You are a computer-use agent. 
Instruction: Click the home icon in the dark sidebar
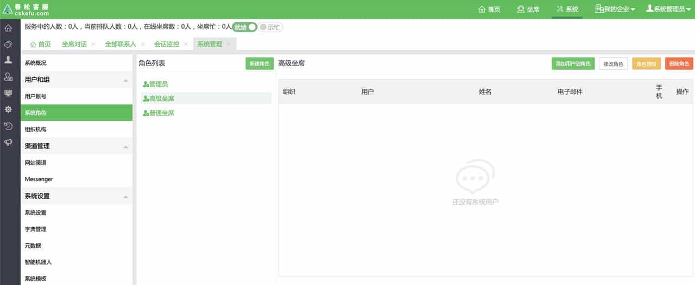click(8, 28)
